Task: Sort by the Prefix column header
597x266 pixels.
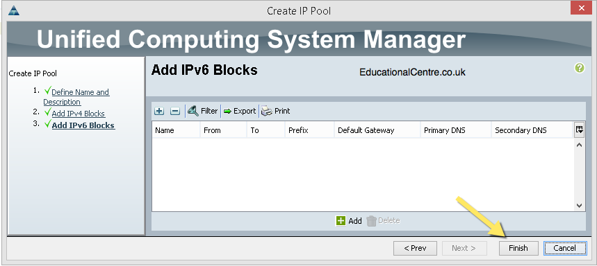Action: coord(309,130)
